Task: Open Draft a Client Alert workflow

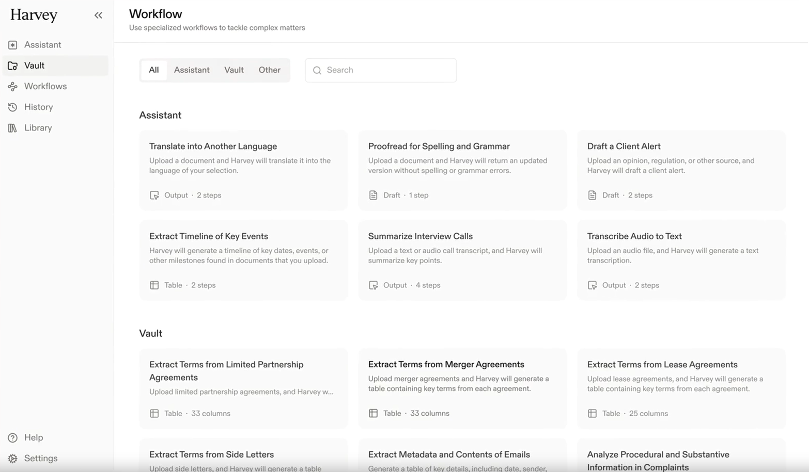Action: coord(681,170)
